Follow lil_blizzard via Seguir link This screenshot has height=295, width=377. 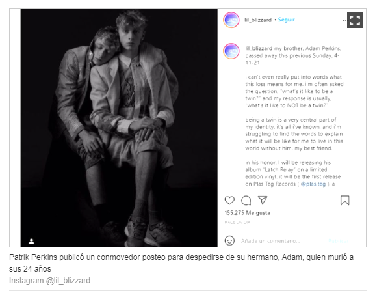click(x=287, y=20)
